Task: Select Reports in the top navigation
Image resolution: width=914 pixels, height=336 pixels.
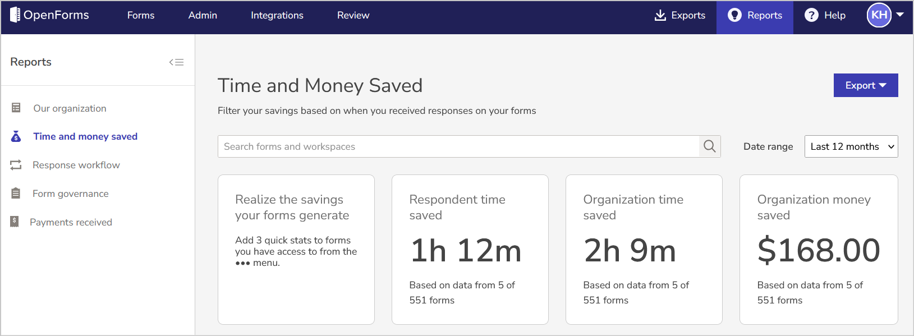Action: pos(755,16)
